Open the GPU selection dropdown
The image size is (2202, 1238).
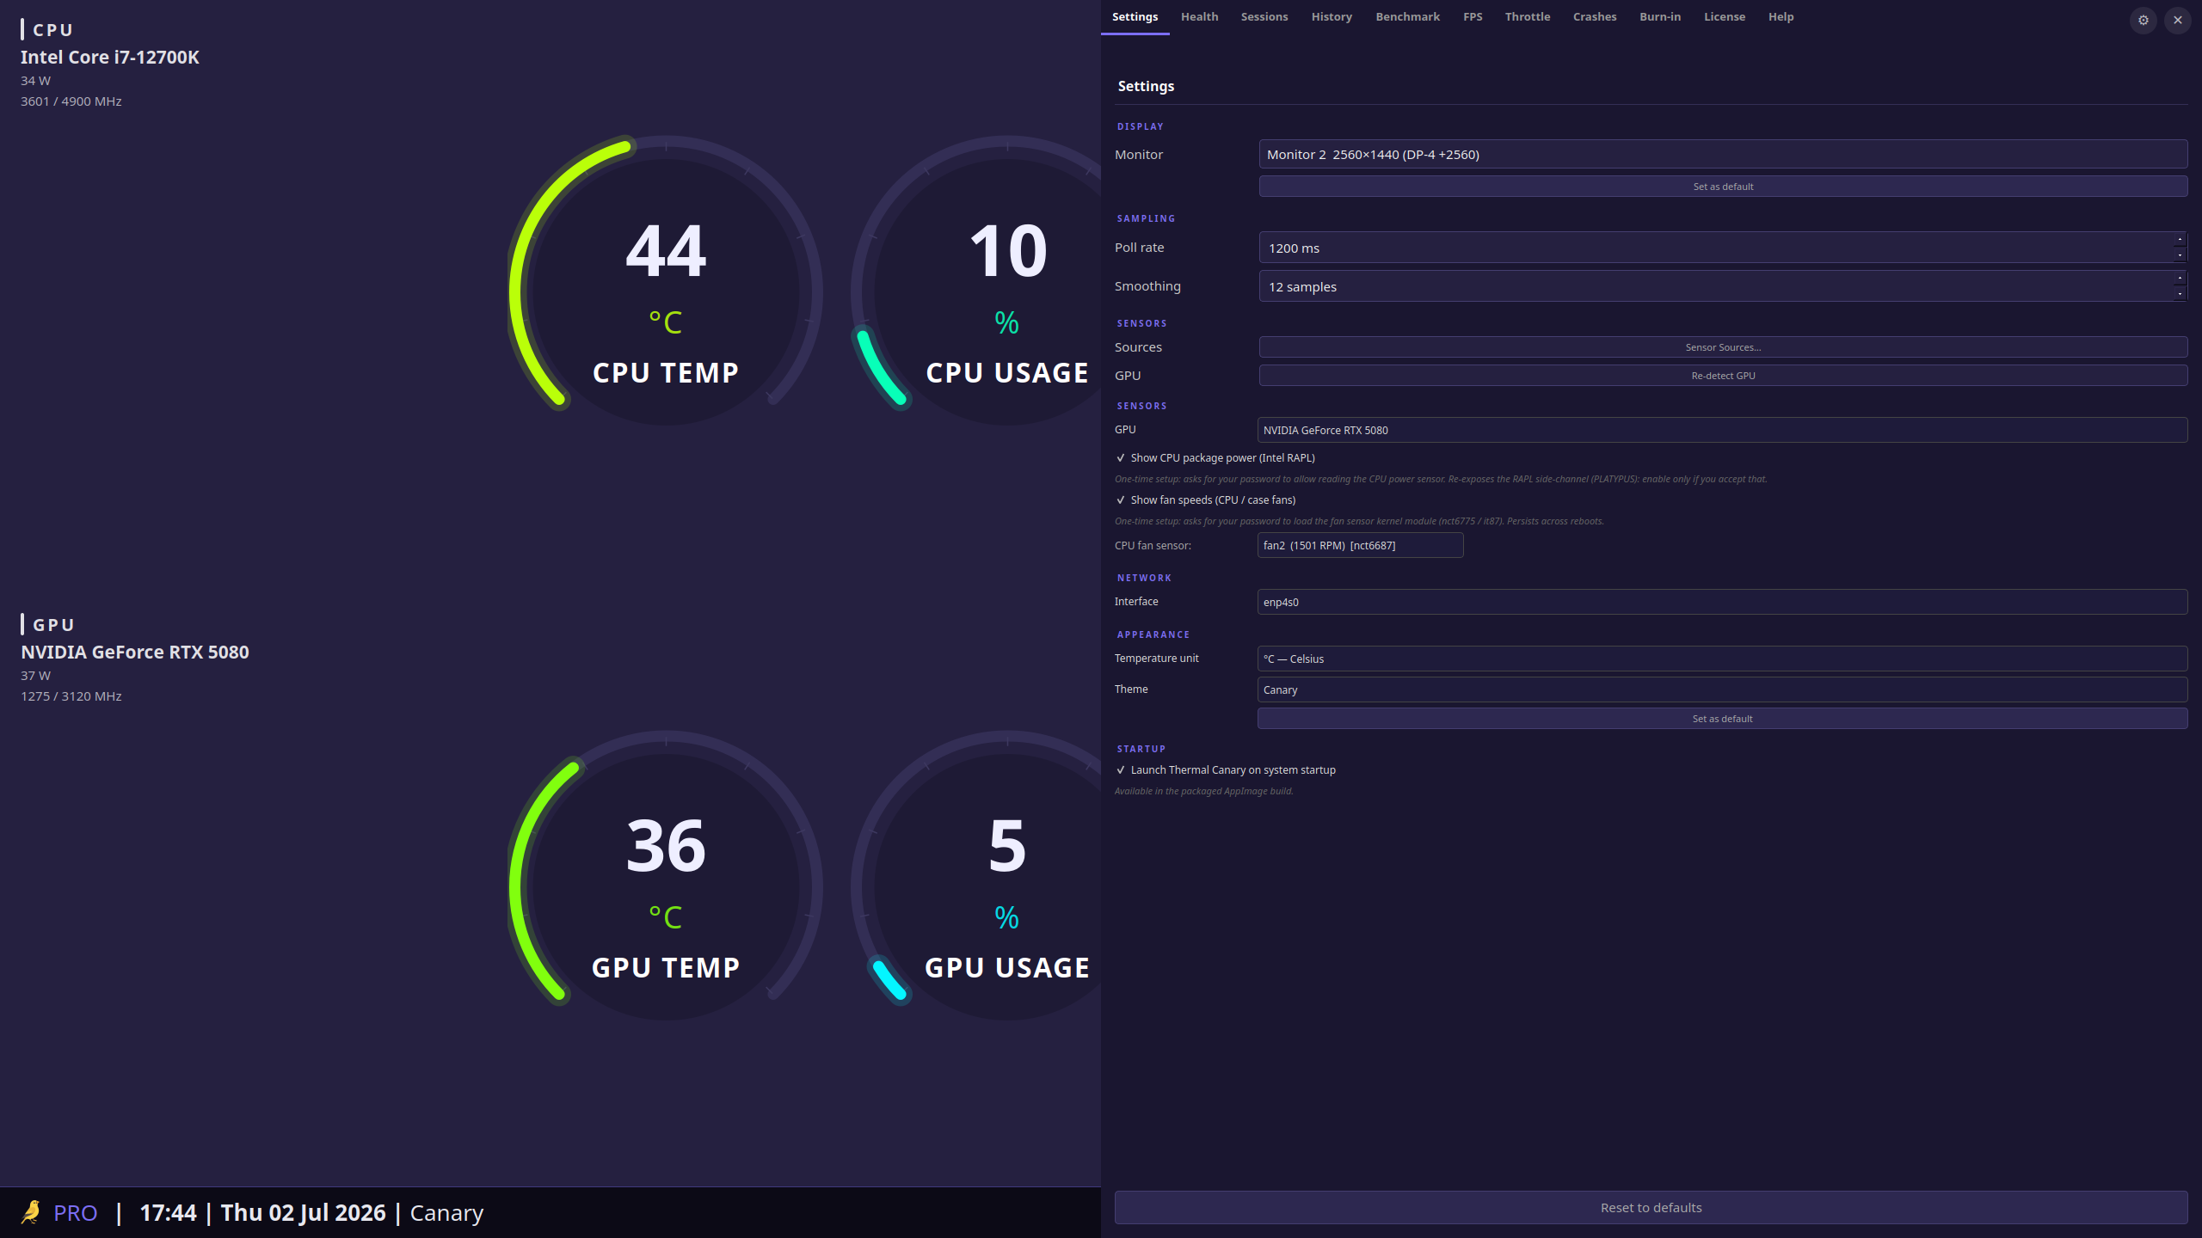[1722, 430]
